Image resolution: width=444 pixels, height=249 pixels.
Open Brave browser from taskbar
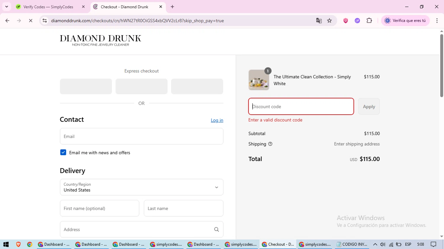[x=18, y=244]
